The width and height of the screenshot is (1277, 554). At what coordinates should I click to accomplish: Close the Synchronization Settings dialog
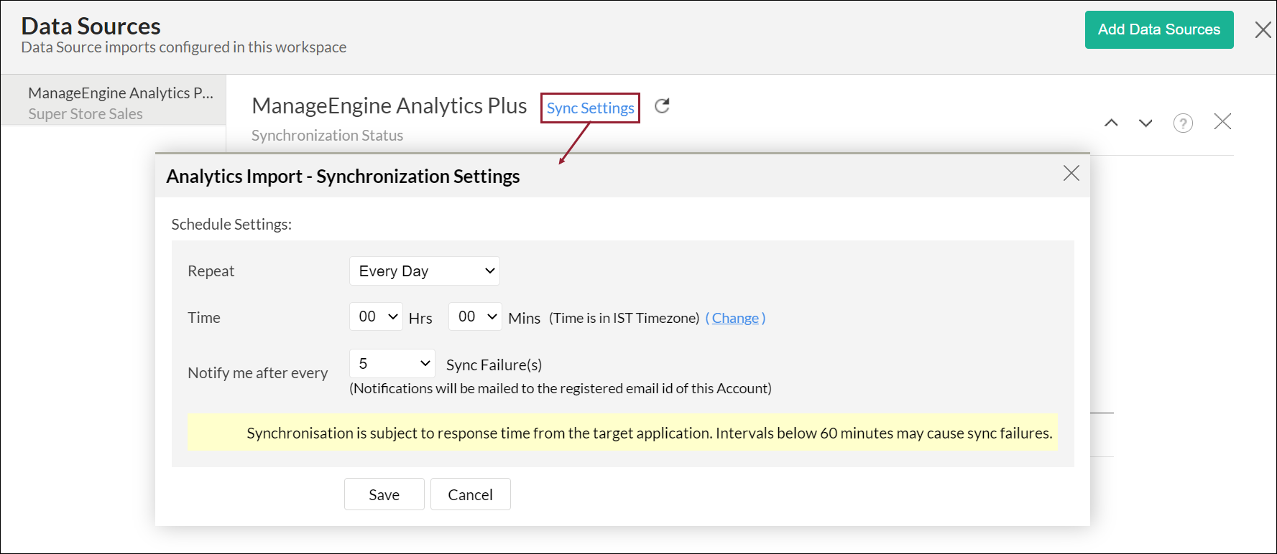pyautogui.click(x=1071, y=173)
